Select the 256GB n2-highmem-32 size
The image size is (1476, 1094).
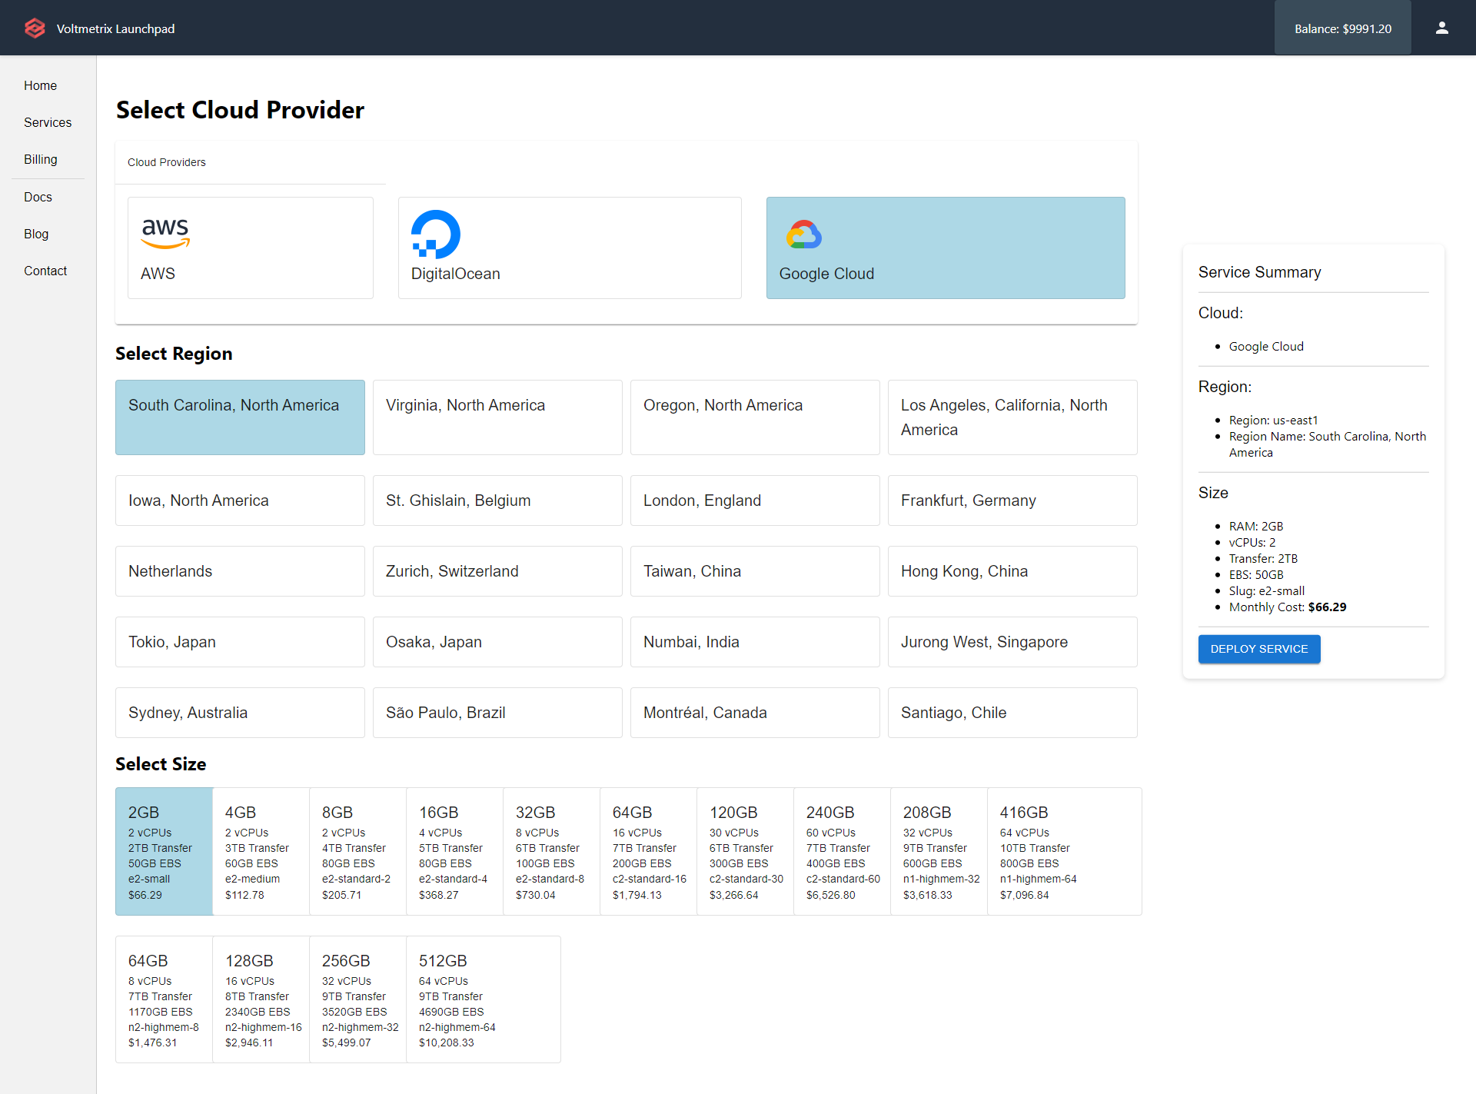[x=357, y=999]
